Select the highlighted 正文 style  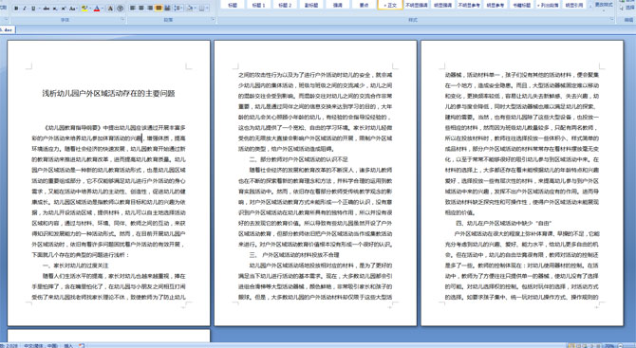click(390, 5)
